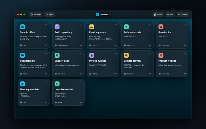Click the 'Thanks for your message' preview text
Screen dimensions: 206x129
click(33, 66)
